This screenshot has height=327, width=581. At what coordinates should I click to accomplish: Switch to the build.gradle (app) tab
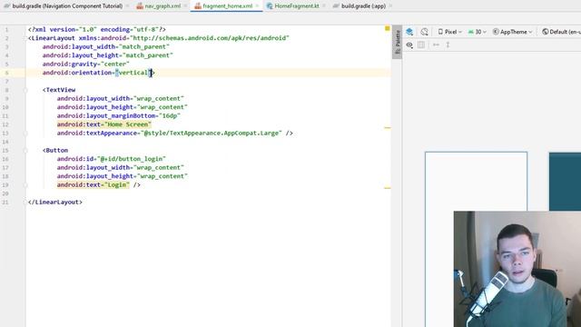[x=359, y=6]
